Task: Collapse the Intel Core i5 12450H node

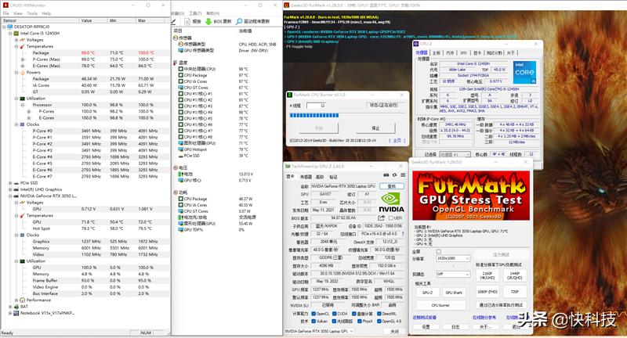Action: 10,33
